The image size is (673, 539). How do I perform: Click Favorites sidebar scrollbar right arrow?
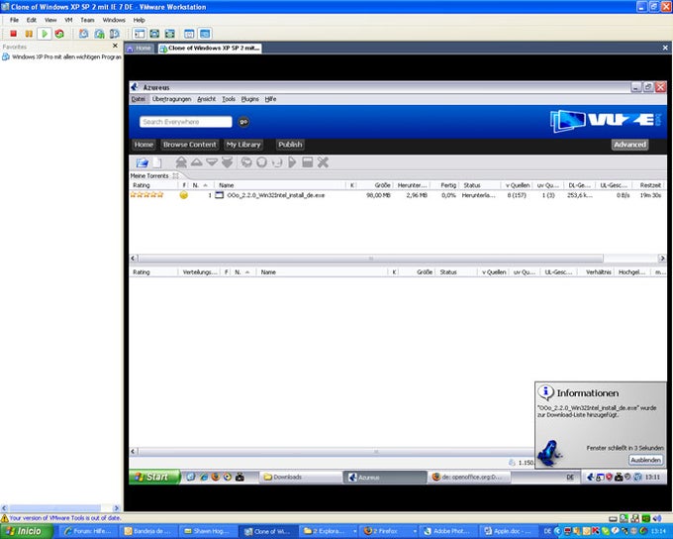tap(116, 508)
